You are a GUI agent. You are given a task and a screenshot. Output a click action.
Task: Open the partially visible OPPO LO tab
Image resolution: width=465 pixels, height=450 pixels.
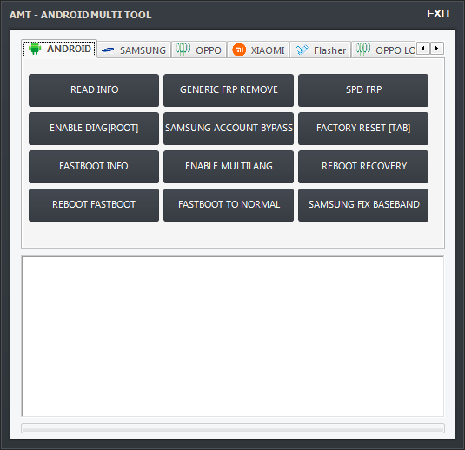[x=384, y=50]
